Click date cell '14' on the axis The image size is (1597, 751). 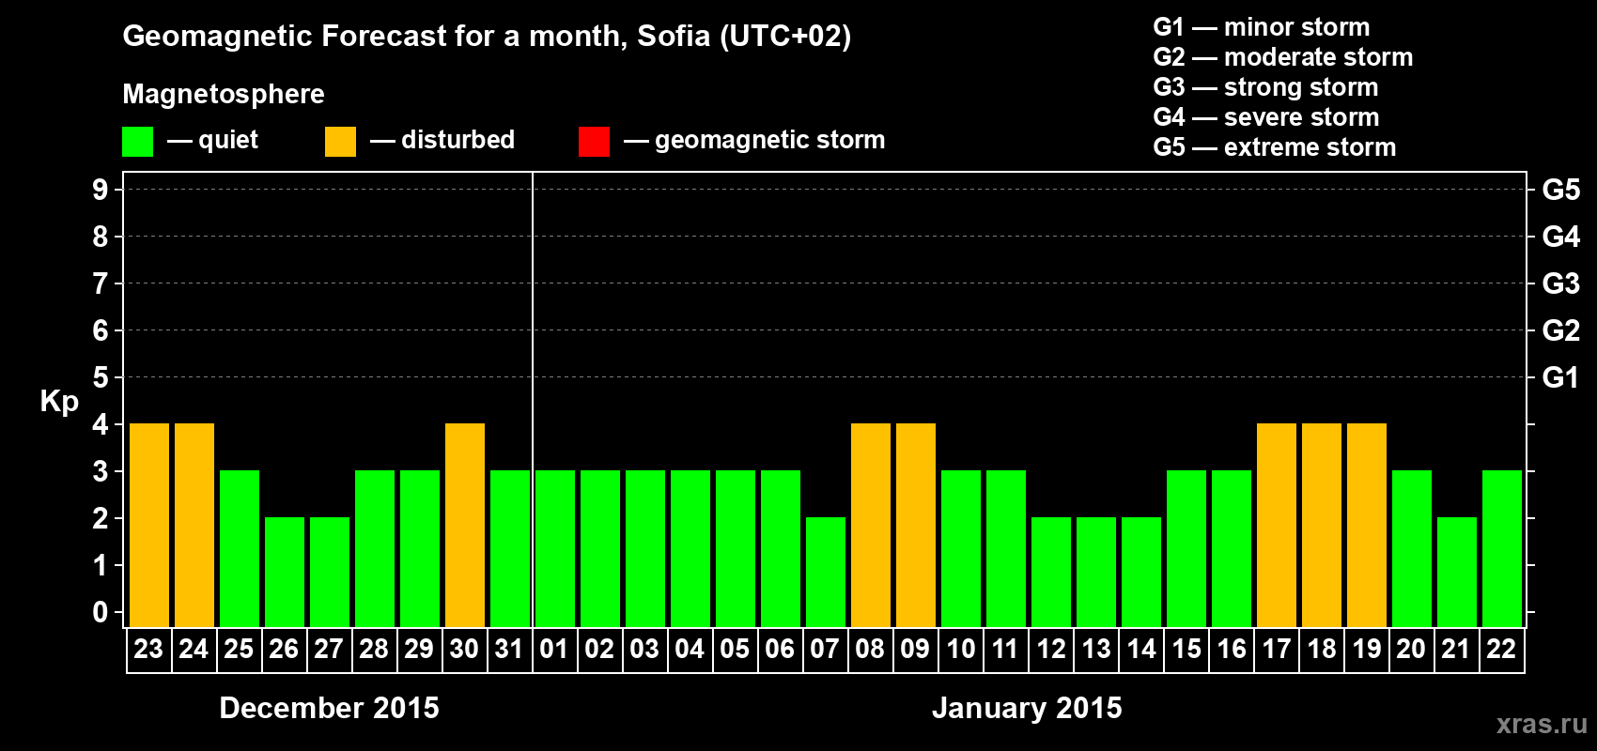tap(1141, 650)
